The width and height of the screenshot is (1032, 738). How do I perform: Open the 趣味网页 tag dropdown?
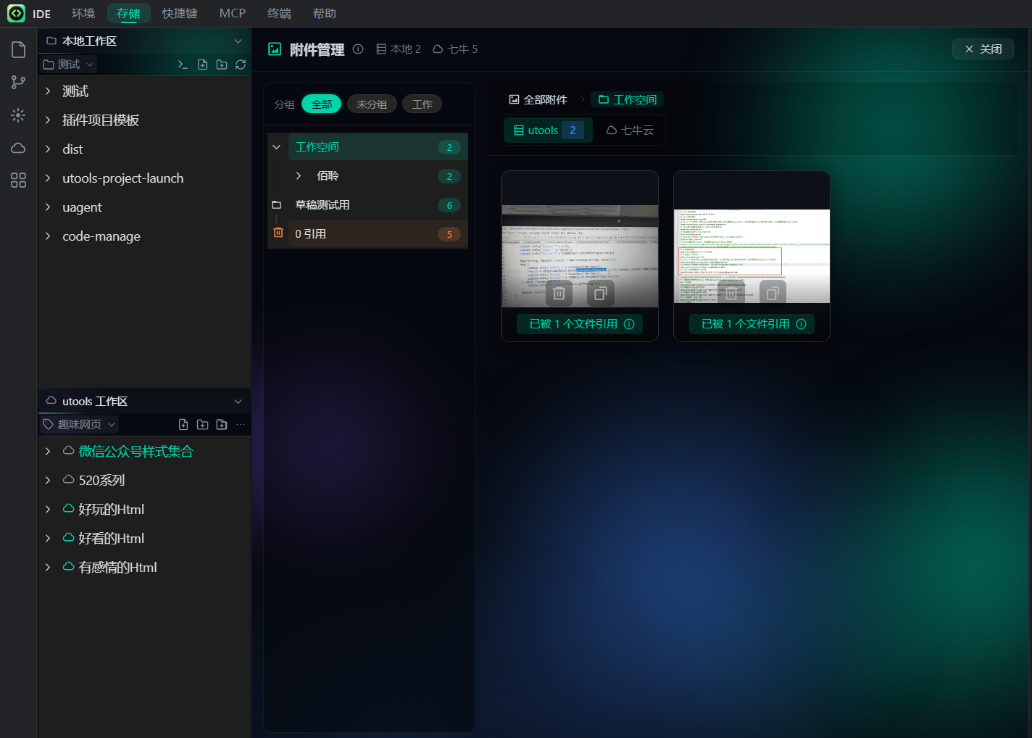tap(80, 425)
